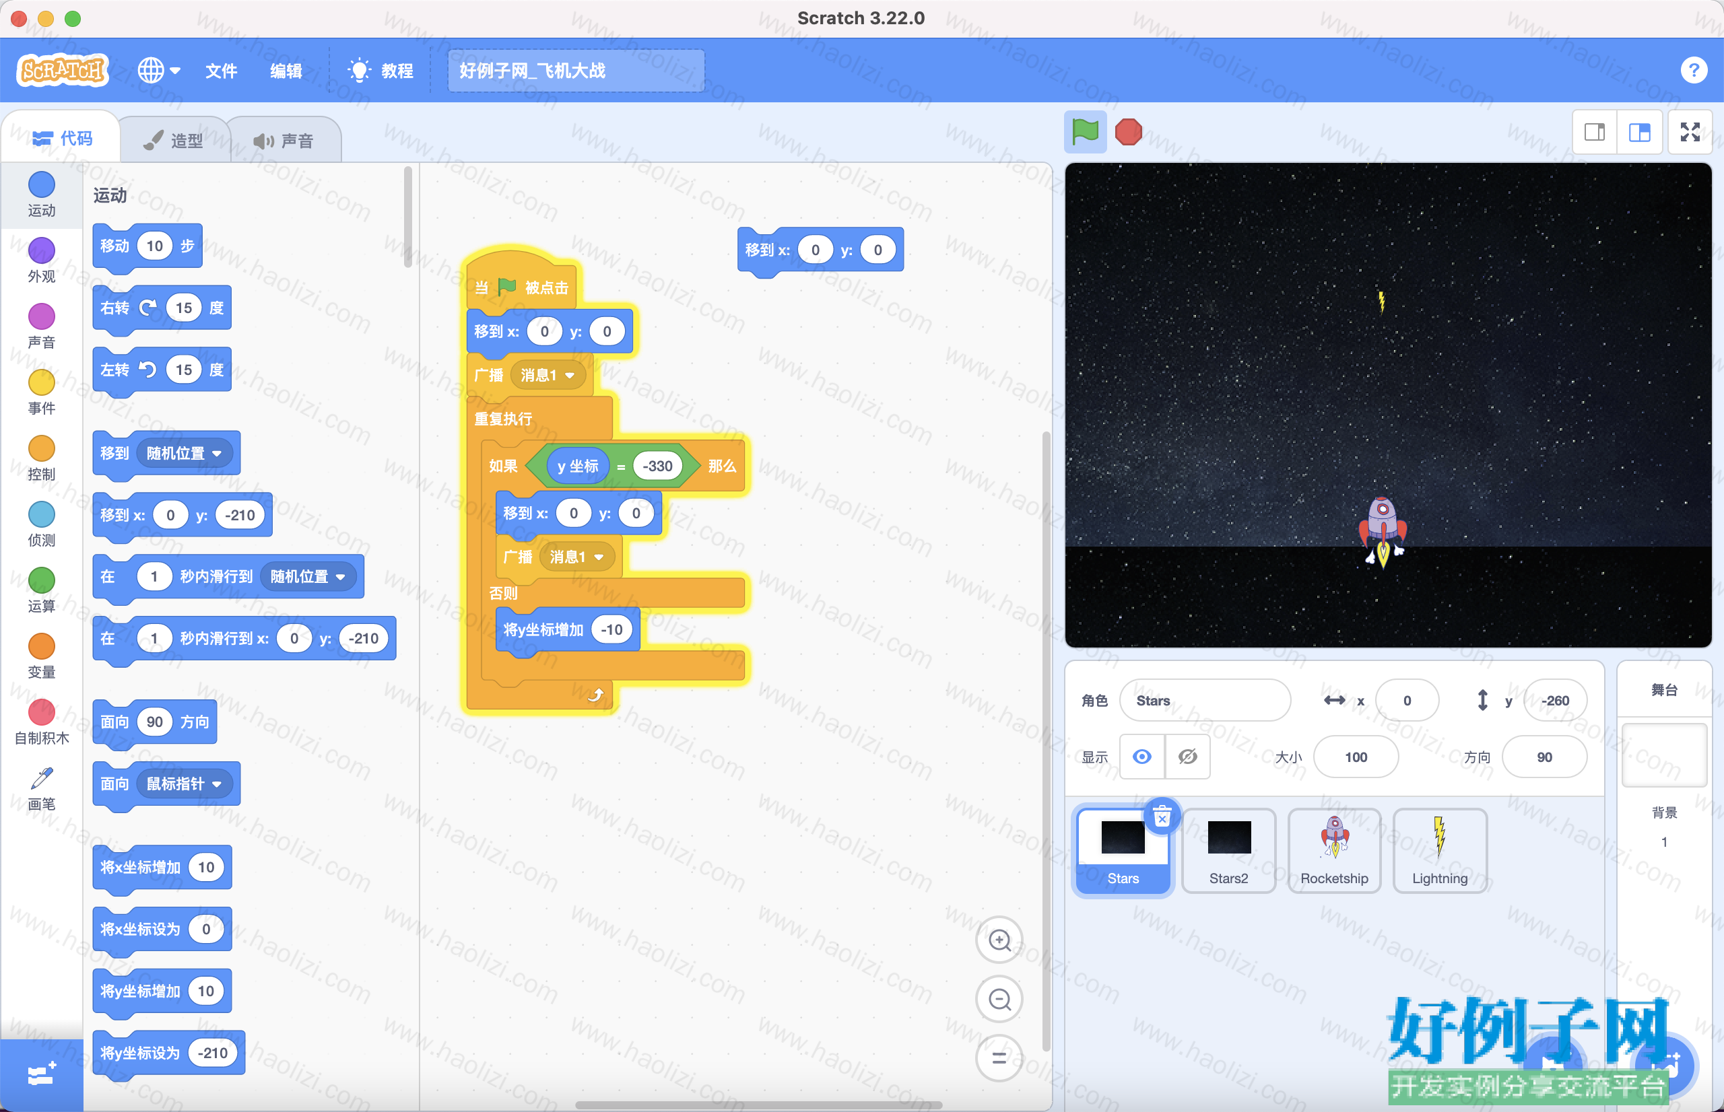Click the block palette vertical scrollbar

tap(408, 217)
